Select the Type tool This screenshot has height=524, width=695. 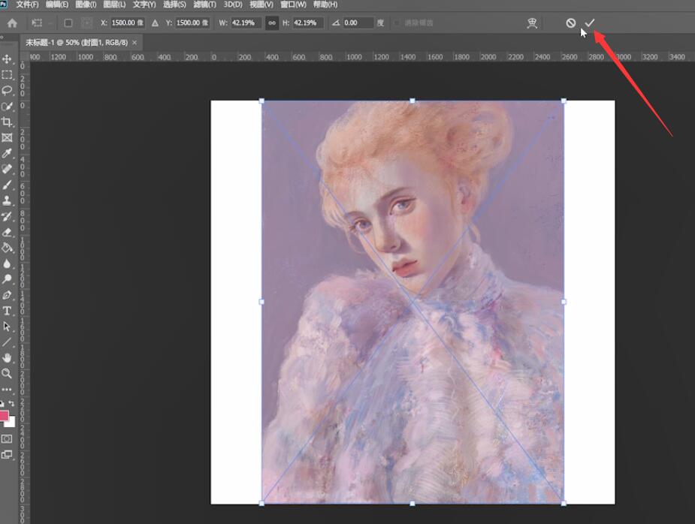[7, 311]
